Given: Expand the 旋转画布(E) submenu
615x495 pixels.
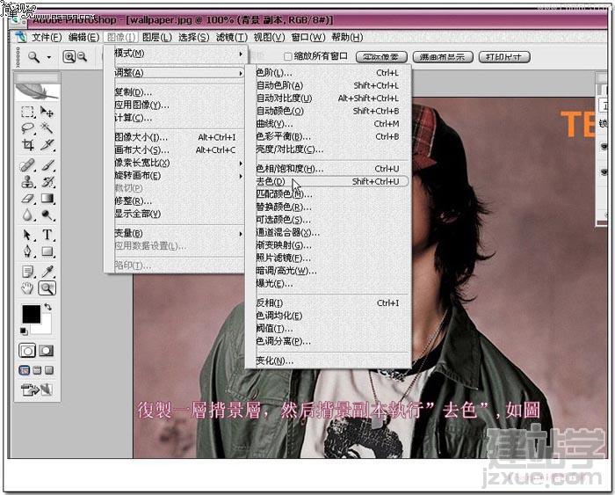Looking at the screenshot, I should [178, 176].
